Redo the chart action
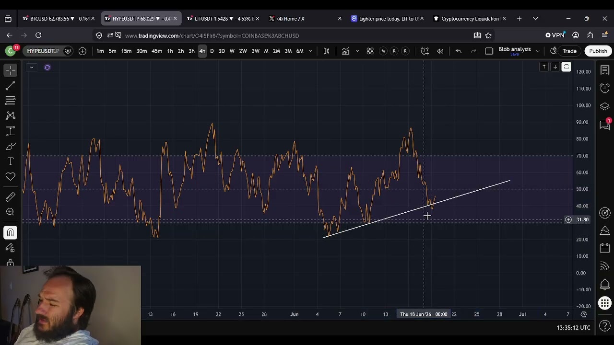Viewport: 614px width, 345px height. point(473,51)
